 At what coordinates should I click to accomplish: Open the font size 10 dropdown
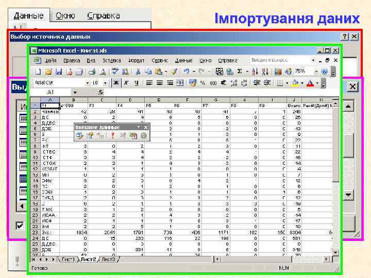coord(105,83)
